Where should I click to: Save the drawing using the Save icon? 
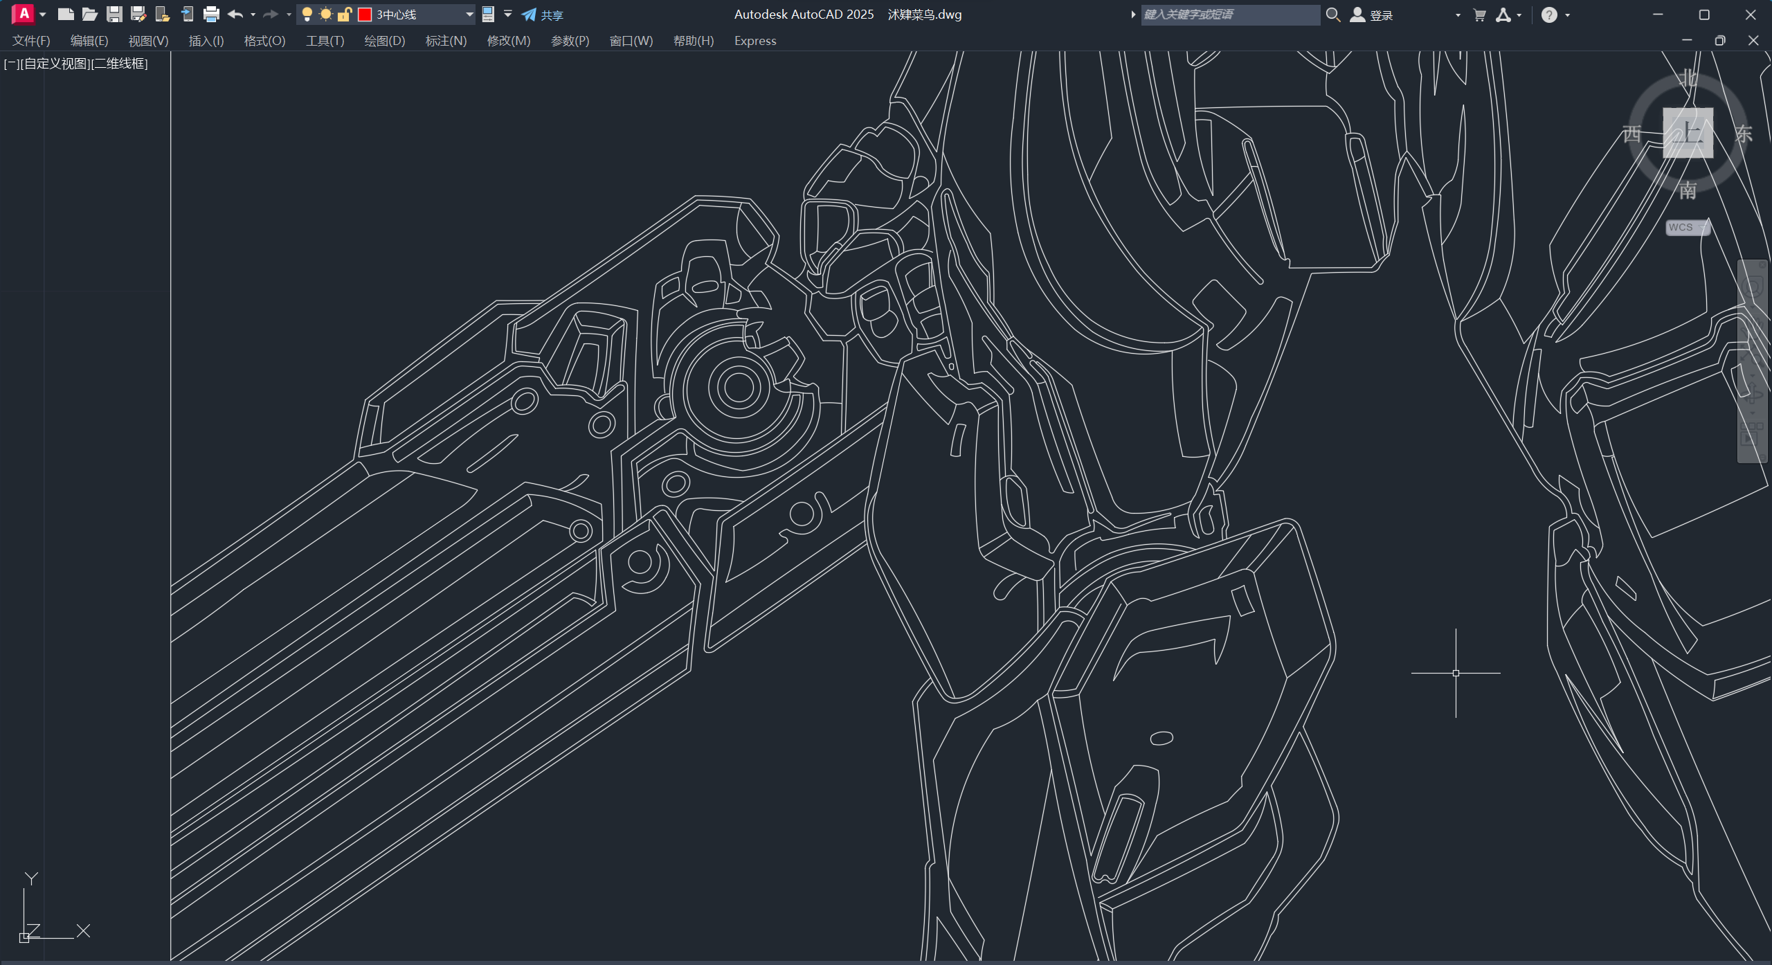tap(114, 14)
